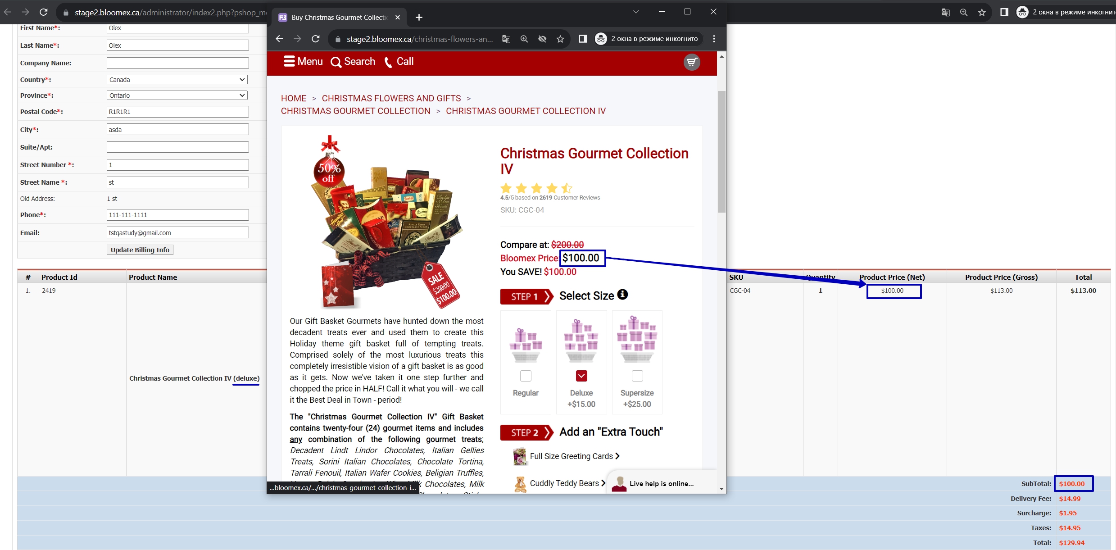
Task: Open CHRISTMAS FLOWERS AND GIFTS breadcrumb
Action: (391, 98)
